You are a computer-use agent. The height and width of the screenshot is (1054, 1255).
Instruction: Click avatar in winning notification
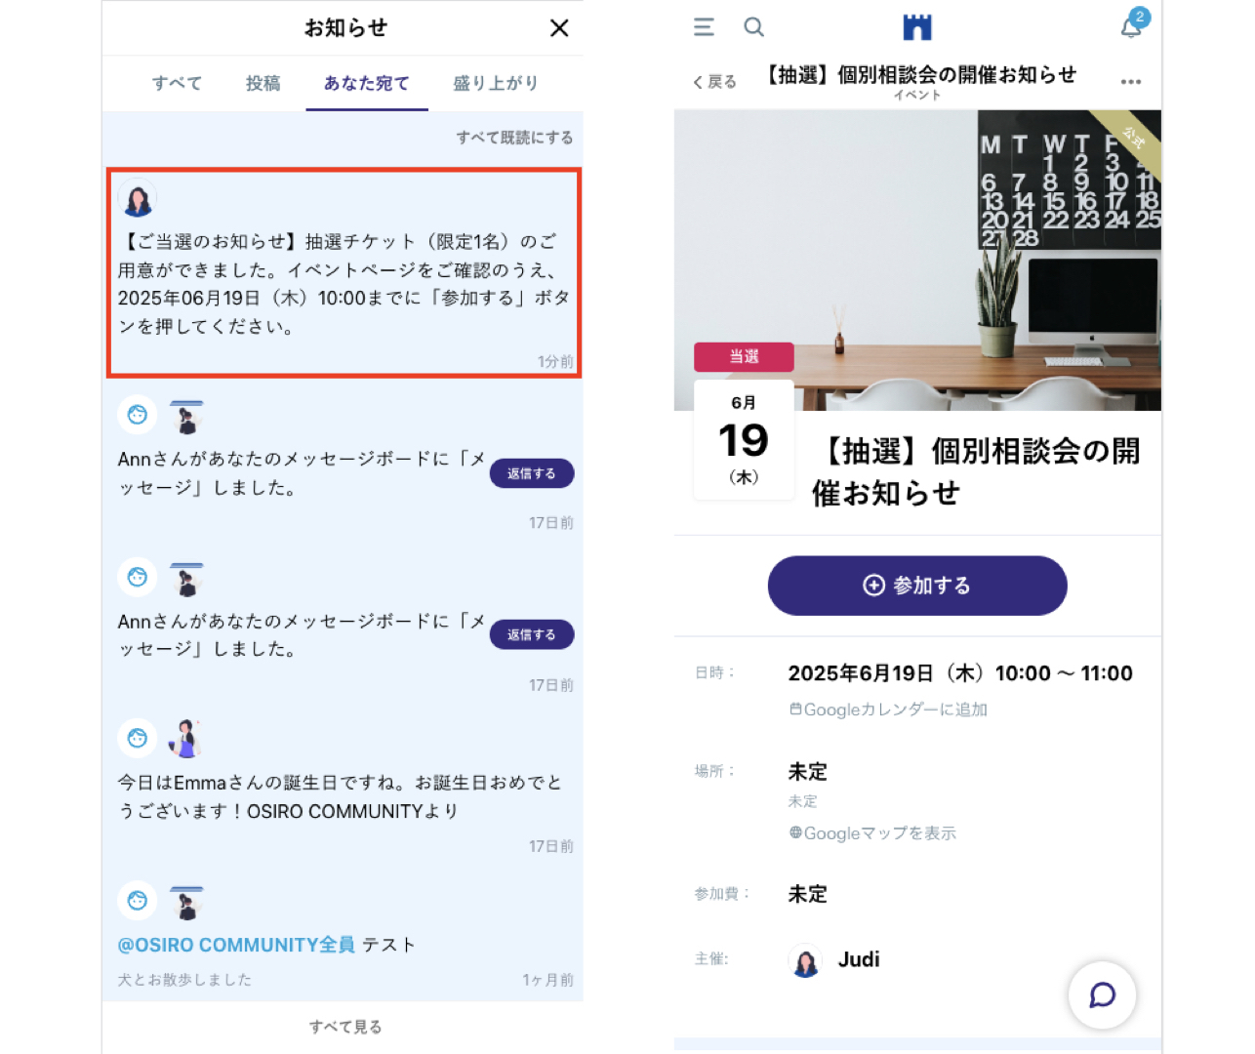(138, 198)
